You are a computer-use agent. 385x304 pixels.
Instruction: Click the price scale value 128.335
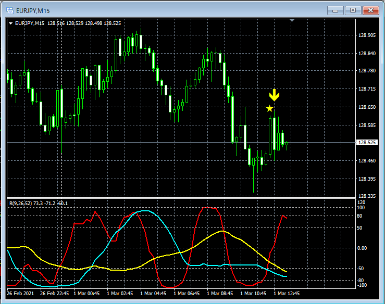pos(367,196)
